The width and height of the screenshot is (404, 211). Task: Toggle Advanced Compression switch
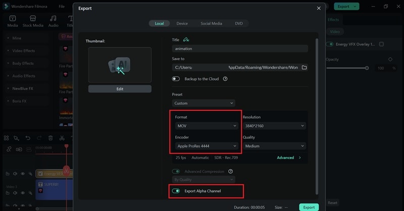point(176,171)
